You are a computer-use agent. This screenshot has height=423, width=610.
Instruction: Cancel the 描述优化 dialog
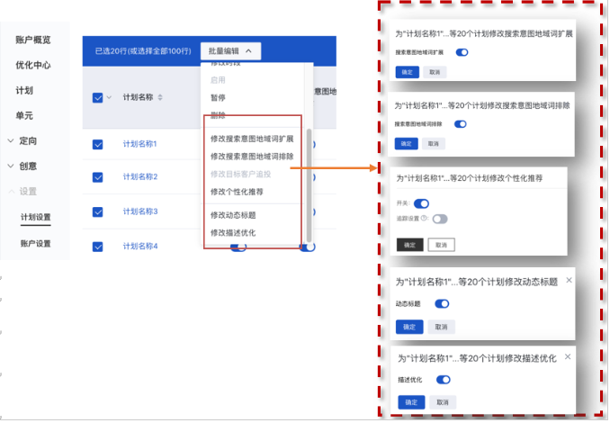[x=443, y=402]
